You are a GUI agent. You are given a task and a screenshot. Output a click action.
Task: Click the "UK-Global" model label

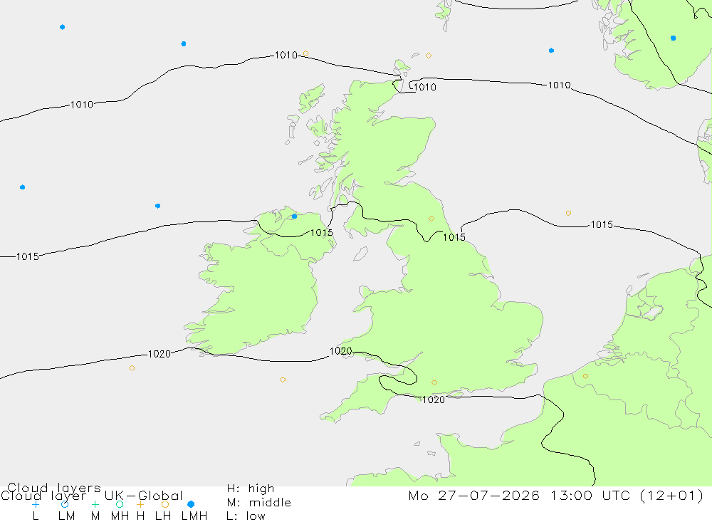pos(144,496)
